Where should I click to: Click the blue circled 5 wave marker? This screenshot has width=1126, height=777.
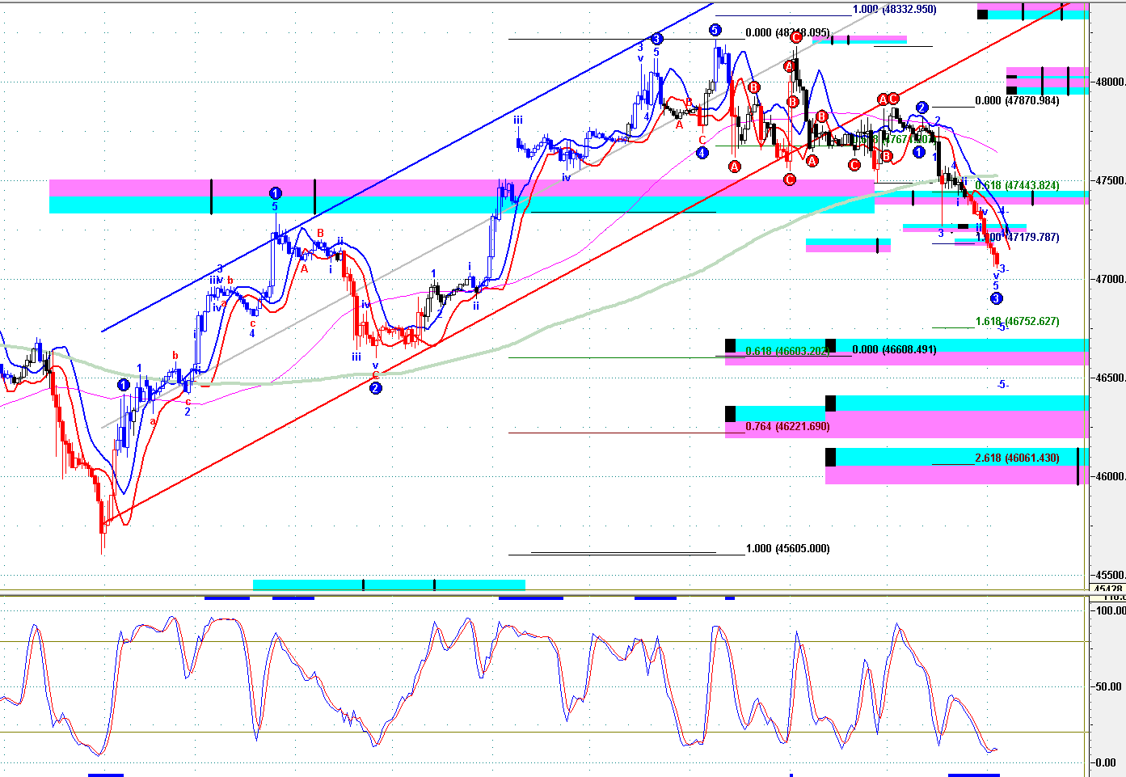click(715, 31)
